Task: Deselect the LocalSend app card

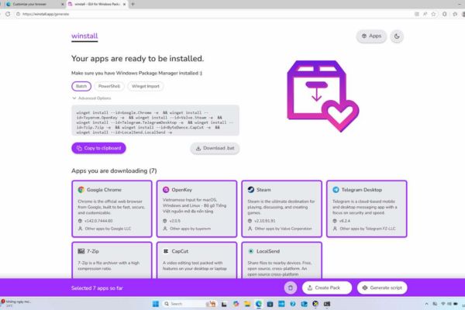Action: point(281,260)
